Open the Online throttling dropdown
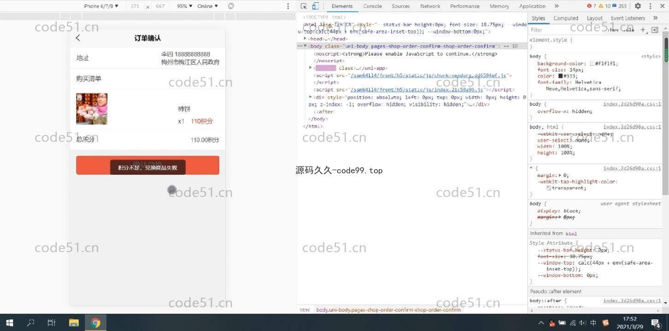This screenshot has width=669, height=331. (208, 6)
